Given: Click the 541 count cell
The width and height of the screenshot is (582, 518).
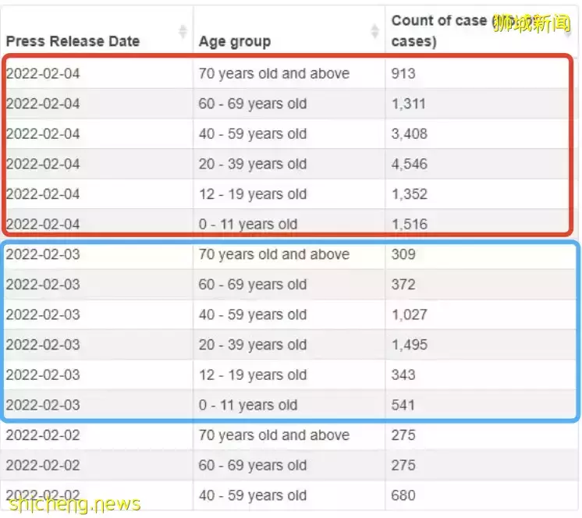Looking at the screenshot, I should pos(404,406).
